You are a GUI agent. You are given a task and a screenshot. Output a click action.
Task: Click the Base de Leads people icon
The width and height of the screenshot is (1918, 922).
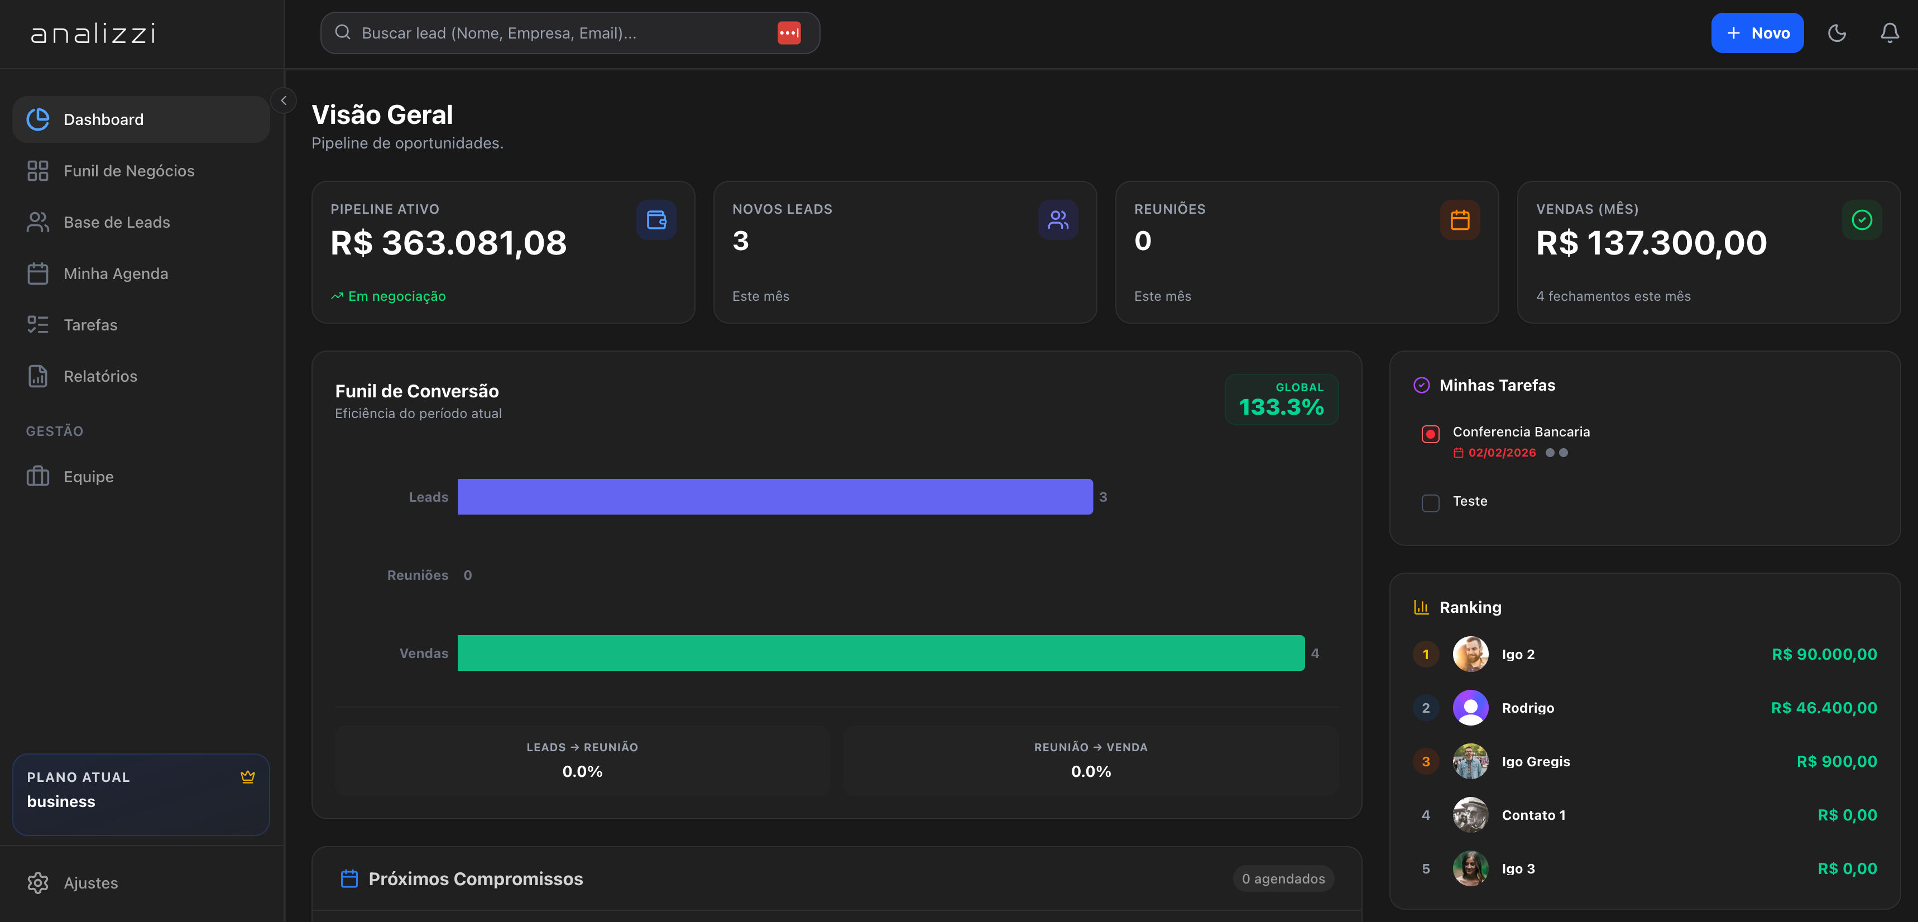[38, 222]
